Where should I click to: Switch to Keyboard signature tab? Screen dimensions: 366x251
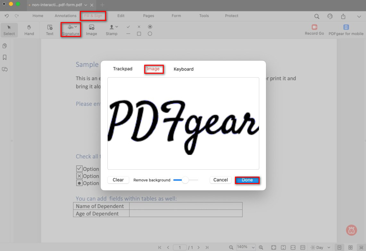(x=183, y=69)
